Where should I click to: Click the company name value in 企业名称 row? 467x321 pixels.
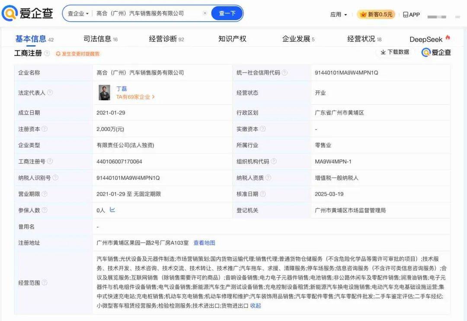tap(140, 73)
